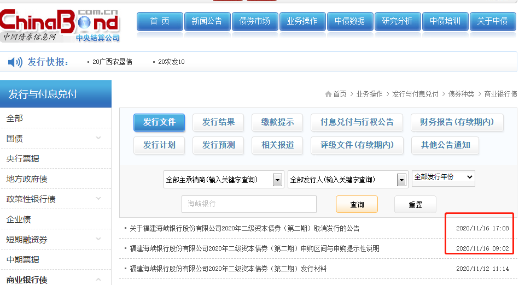Open 新闻公告 in top navigation
Viewport: 519px width, 285px height.
tap(207, 21)
